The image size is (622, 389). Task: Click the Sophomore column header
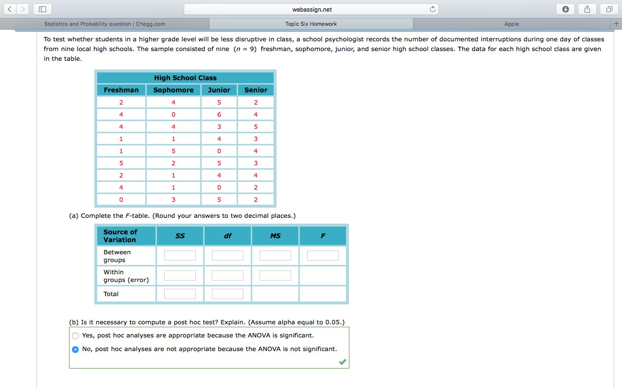173,90
